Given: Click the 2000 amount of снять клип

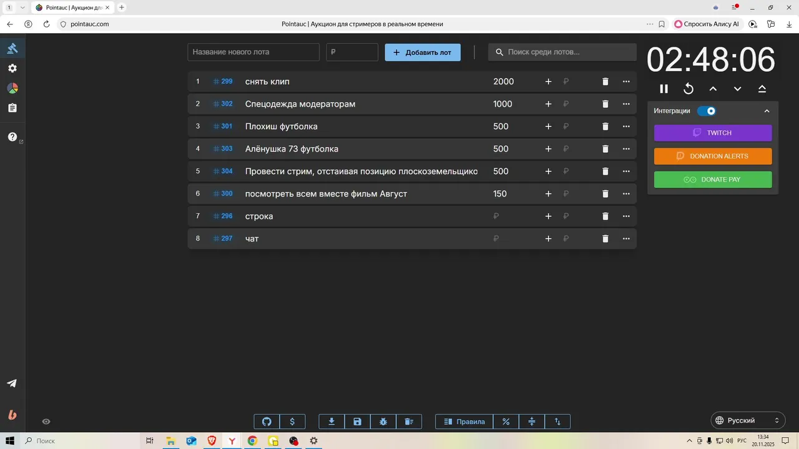Looking at the screenshot, I should 504,82.
